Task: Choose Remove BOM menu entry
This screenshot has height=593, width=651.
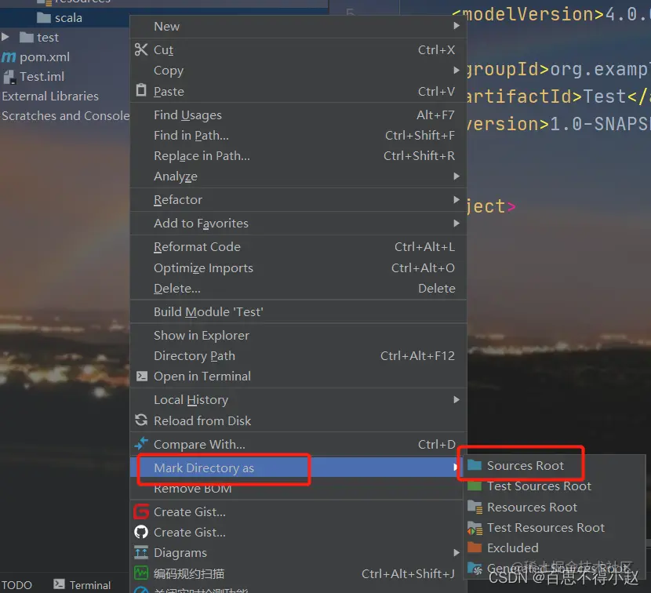Action: click(x=298, y=489)
